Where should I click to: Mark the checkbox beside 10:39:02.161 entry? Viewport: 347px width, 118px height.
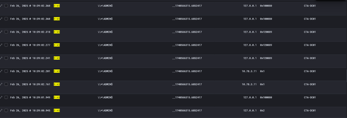[6, 84]
